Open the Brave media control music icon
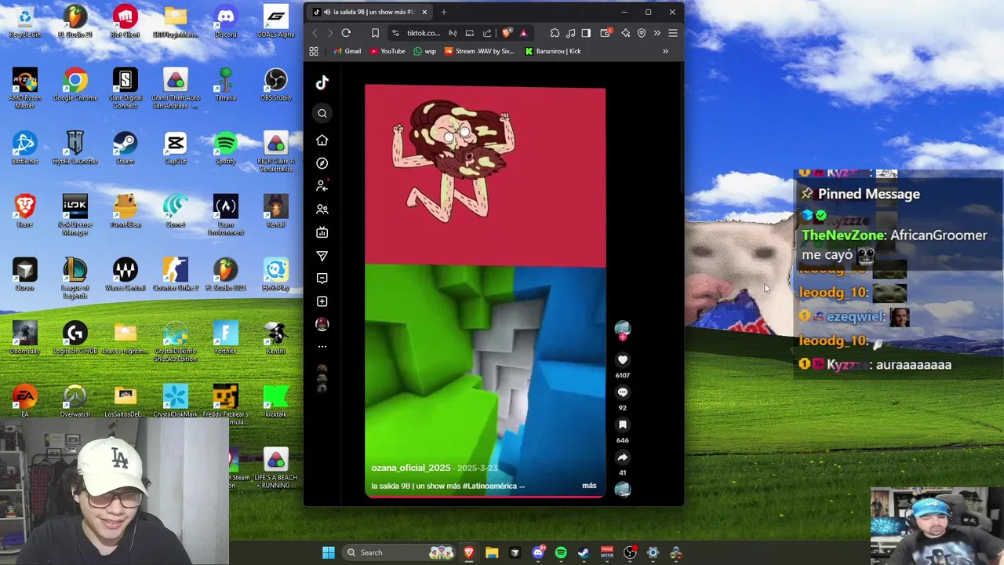The image size is (1004, 565). click(x=570, y=33)
